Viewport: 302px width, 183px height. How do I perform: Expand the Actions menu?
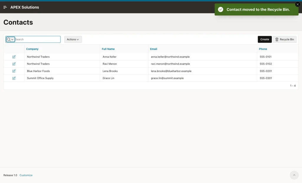(73, 39)
